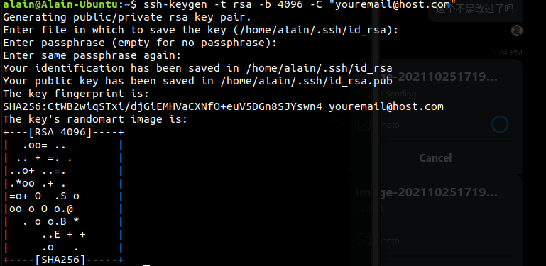
Task: Click the Cancel button on the sending image
Action: 435,158
